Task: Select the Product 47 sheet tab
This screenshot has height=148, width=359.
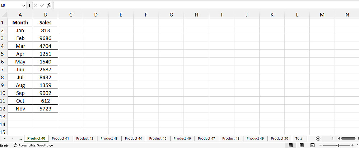Action: (206, 138)
